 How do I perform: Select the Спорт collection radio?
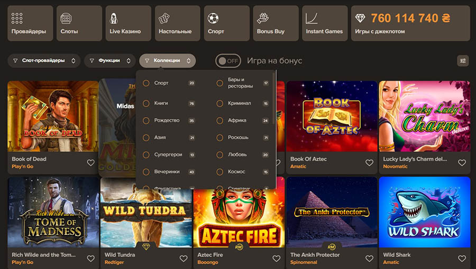point(146,83)
